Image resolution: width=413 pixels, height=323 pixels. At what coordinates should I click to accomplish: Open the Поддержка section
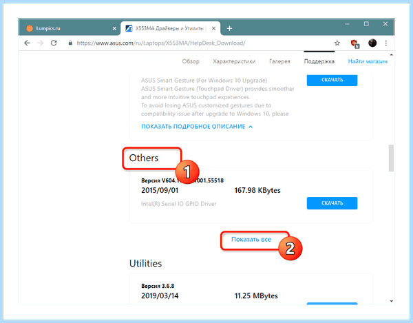pos(319,61)
